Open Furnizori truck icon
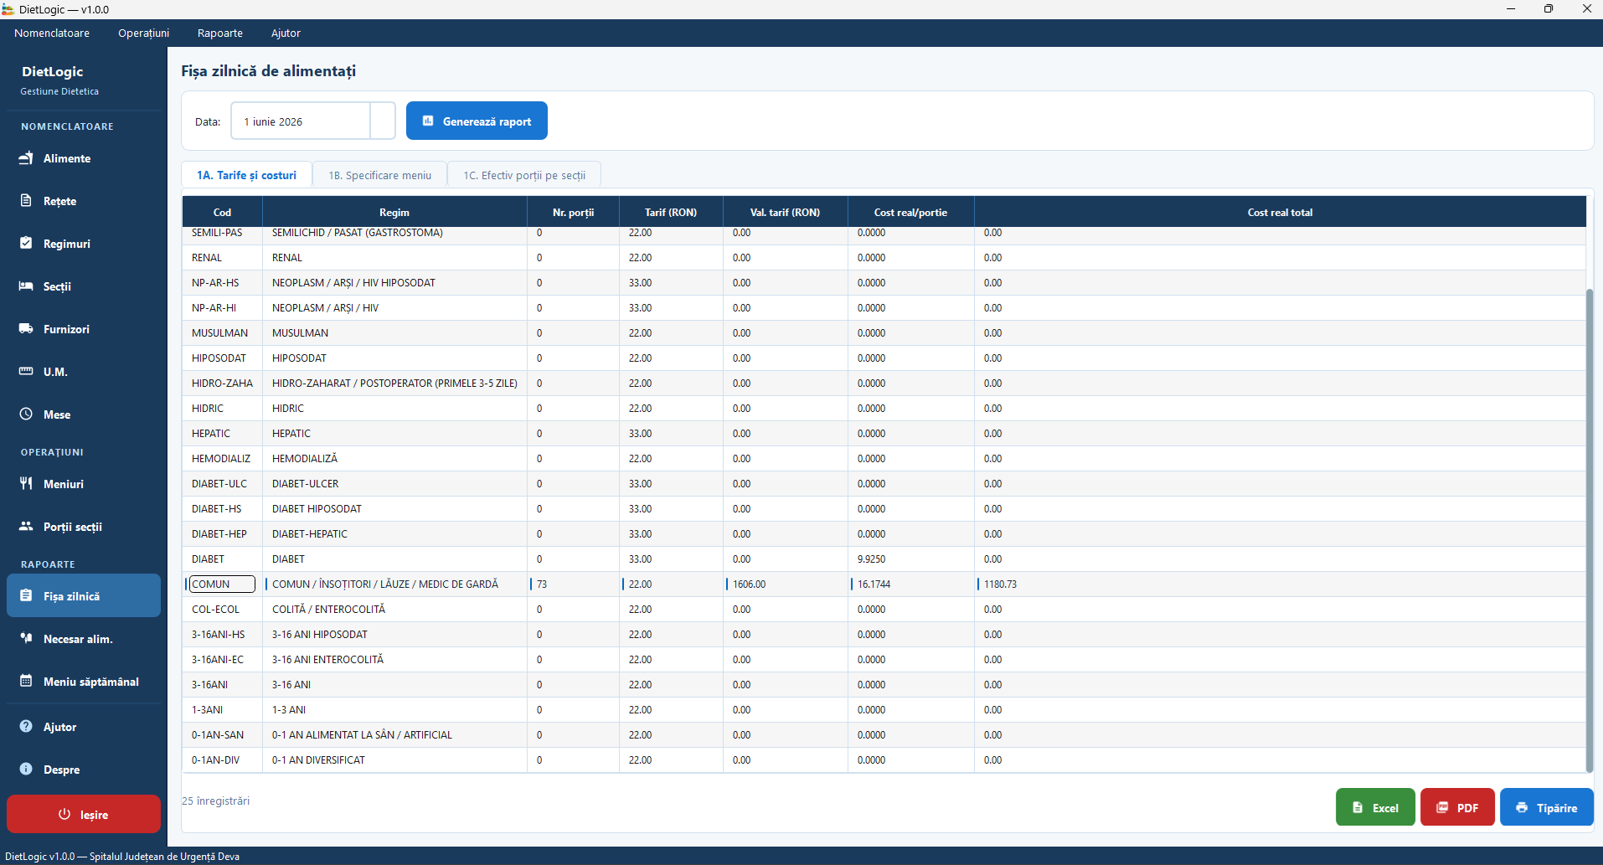 pyautogui.click(x=26, y=329)
